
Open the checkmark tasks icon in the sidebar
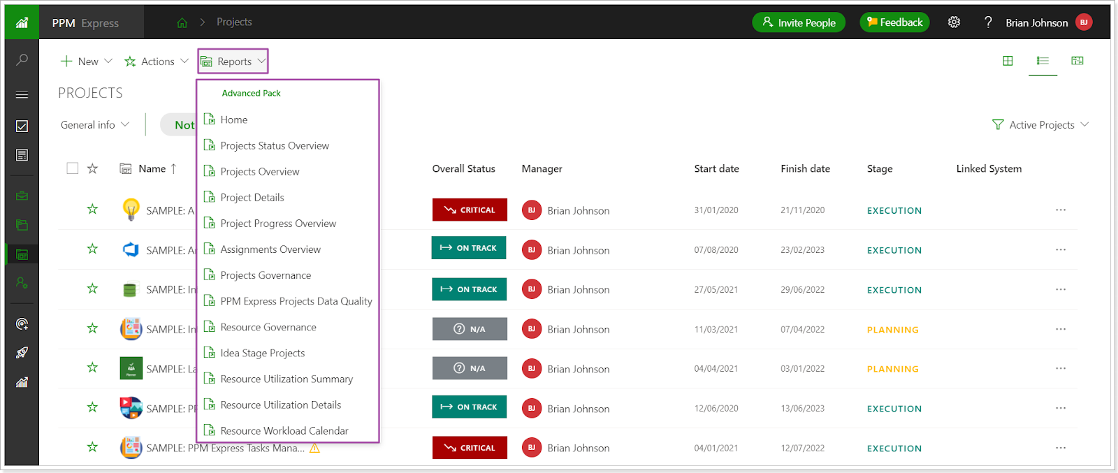[22, 126]
